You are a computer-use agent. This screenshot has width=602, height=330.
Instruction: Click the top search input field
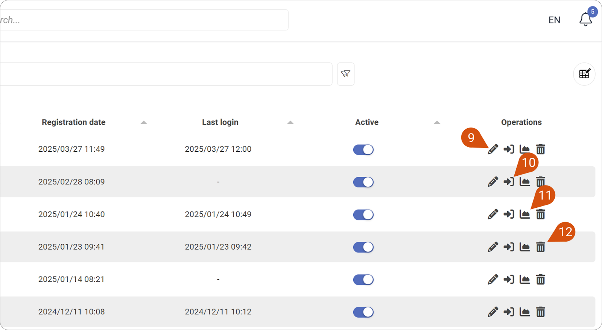tap(143, 20)
